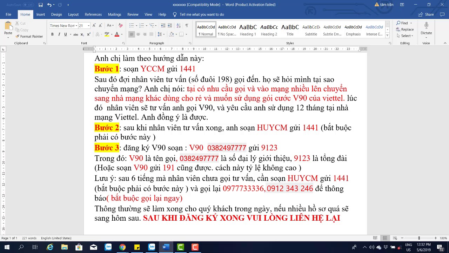
Task: Open File Explorer from the taskbar
Action: point(64,247)
